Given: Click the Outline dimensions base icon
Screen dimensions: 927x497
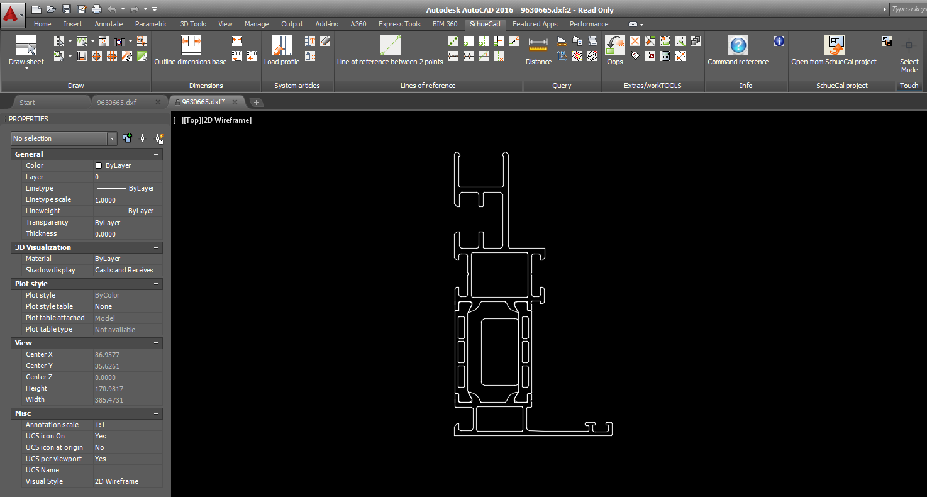Looking at the screenshot, I should pyautogui.click(x=191, y=46).
